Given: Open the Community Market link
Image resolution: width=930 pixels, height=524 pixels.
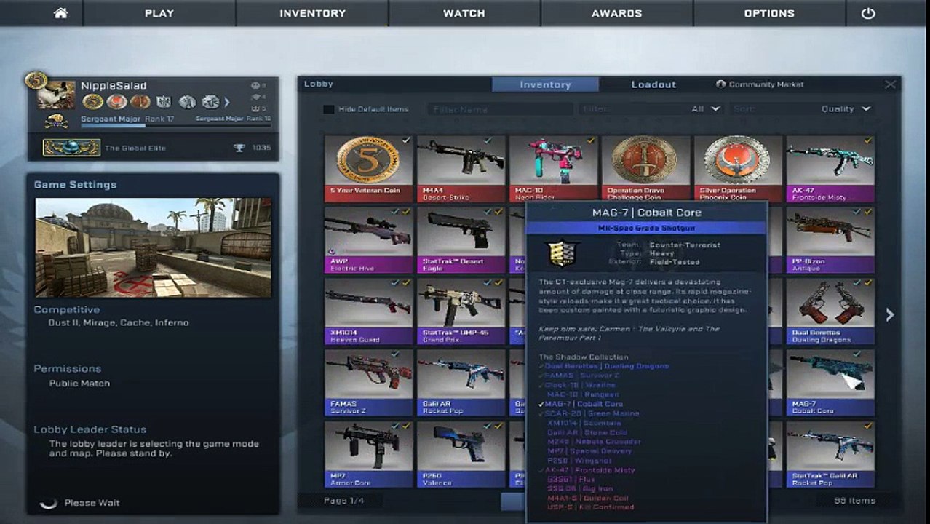Looking at the screenshot, I should (x=760, y=84).
